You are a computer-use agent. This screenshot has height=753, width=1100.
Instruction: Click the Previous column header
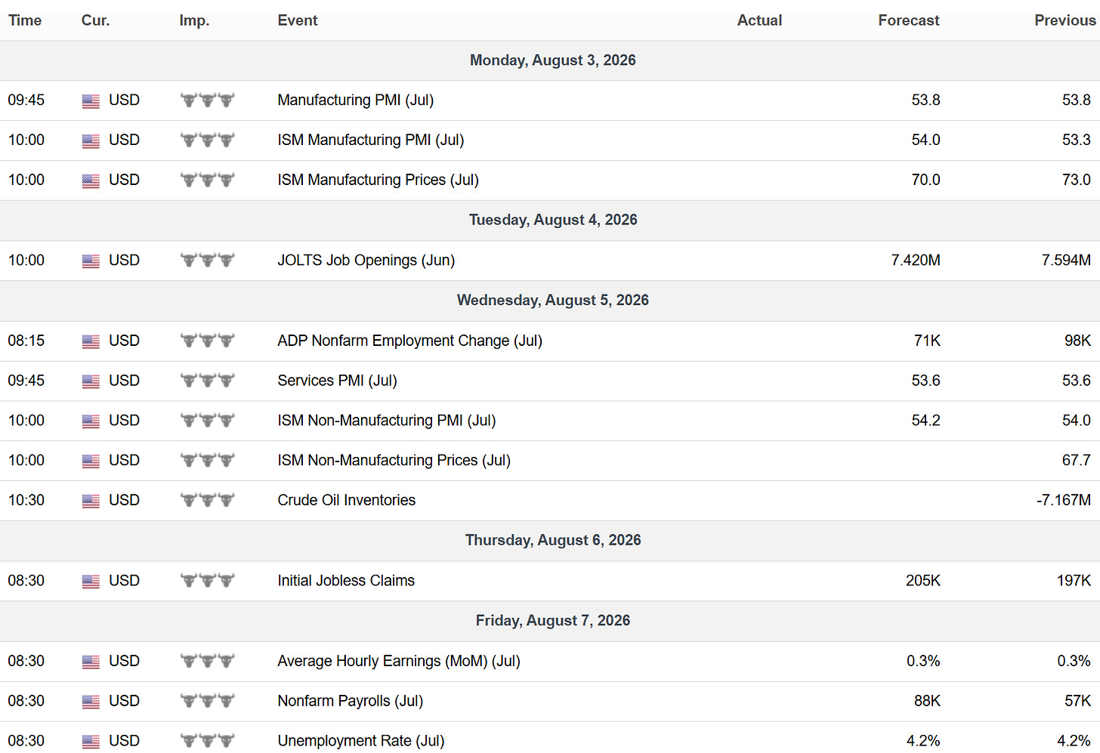click(1064, 20)
